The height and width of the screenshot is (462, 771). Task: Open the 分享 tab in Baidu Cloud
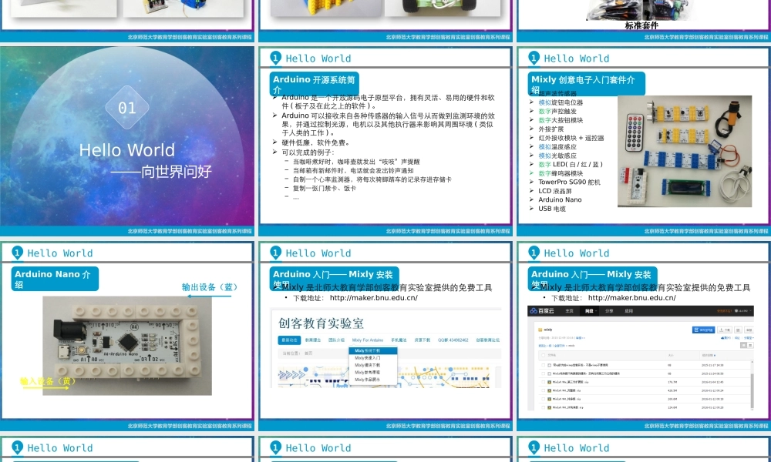609,311
